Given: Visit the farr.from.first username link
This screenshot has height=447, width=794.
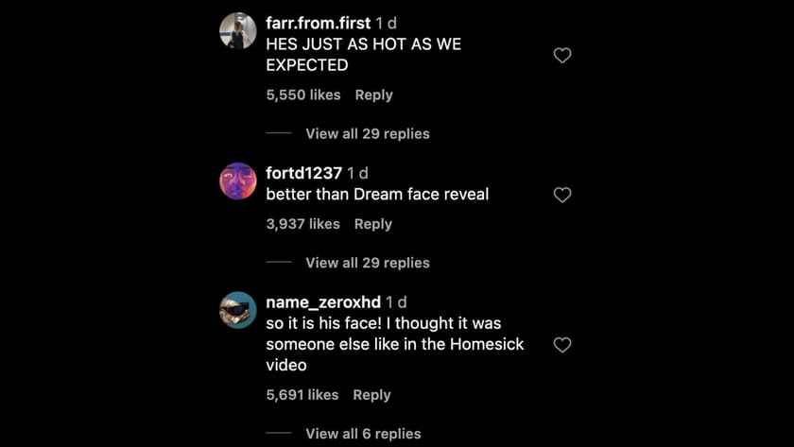Looking at the screenshot, I should 318,23.
